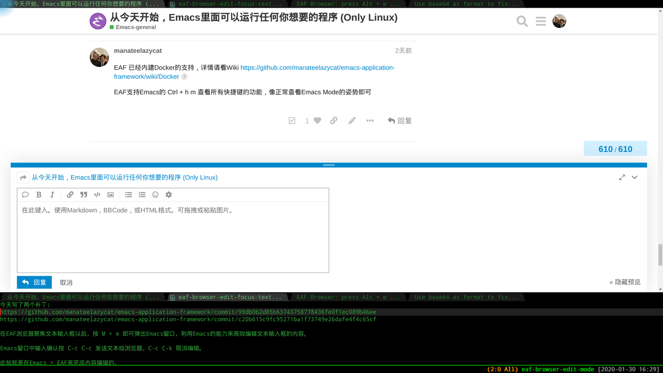The width and height of the screenshot is (663, 373).
Task: Insert whole-post quote via speech bubble icon
Action: pyautogui.click(x=25, y=195)
